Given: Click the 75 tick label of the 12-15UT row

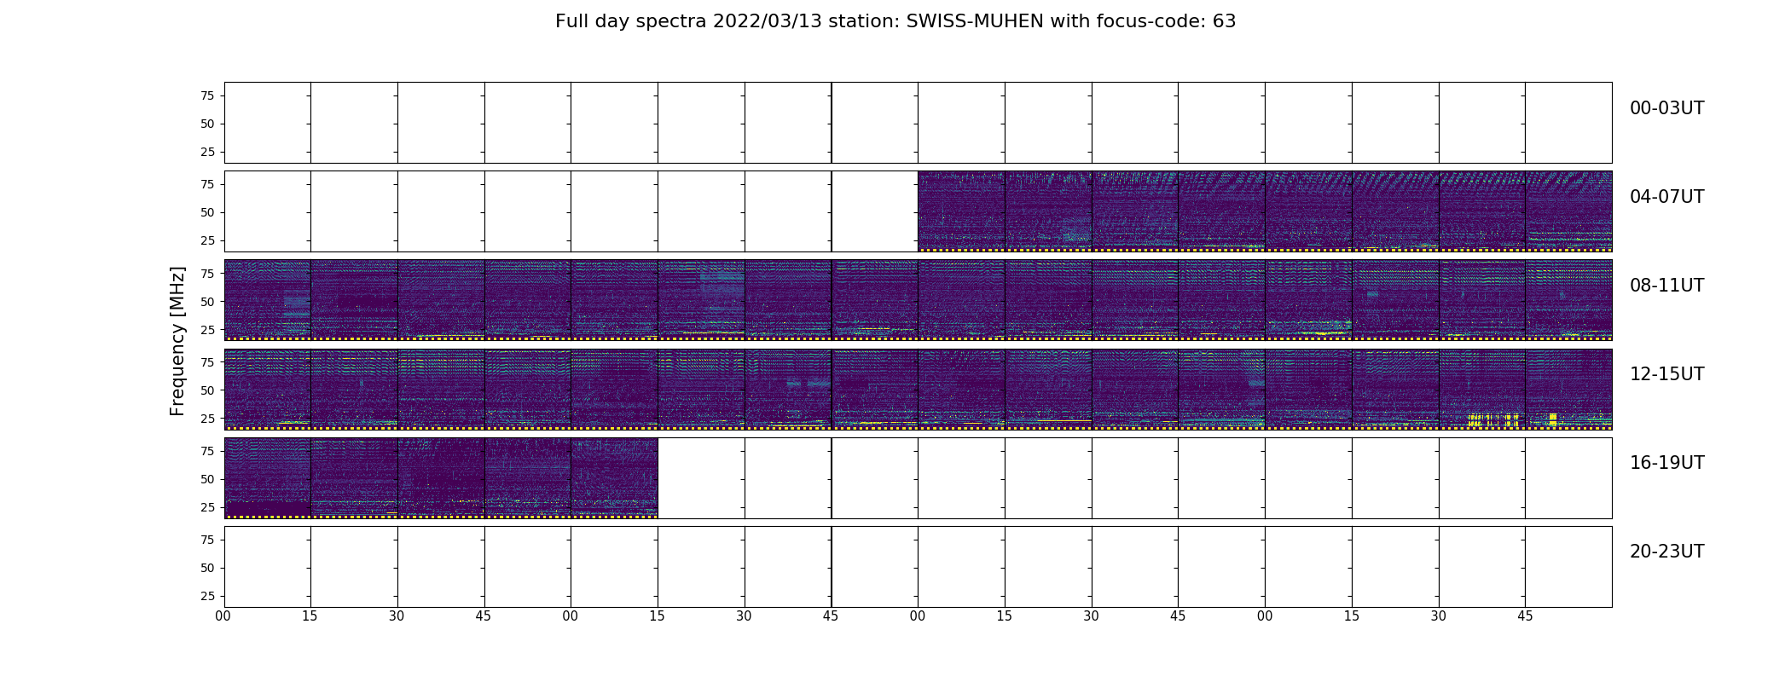Looking at the screenshot, I should click(207, 362).
